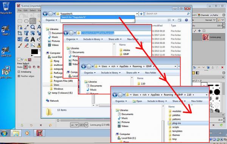Click the red delete layer icon
The image size is (227, 144).
pyautogui.click(x=222, y=67)
